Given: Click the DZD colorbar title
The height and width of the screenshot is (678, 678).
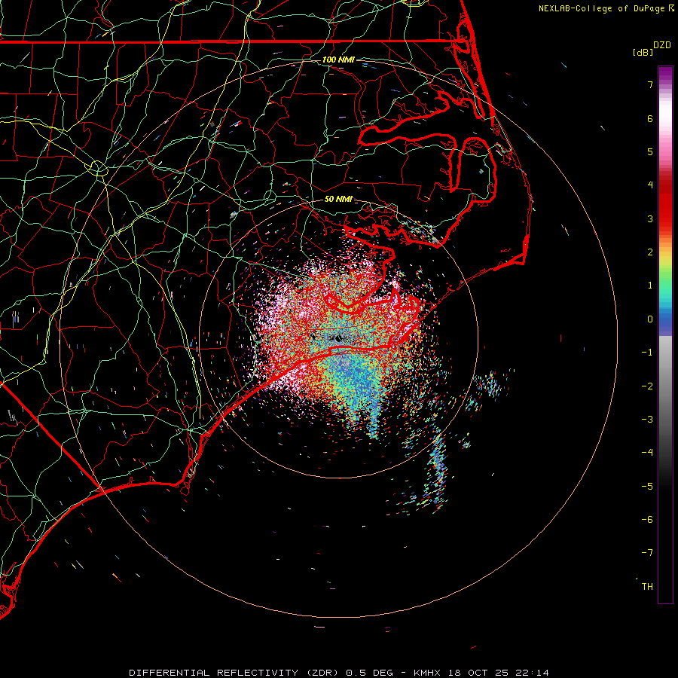Looking at the screenshot, I should click(x=662, y=45).
